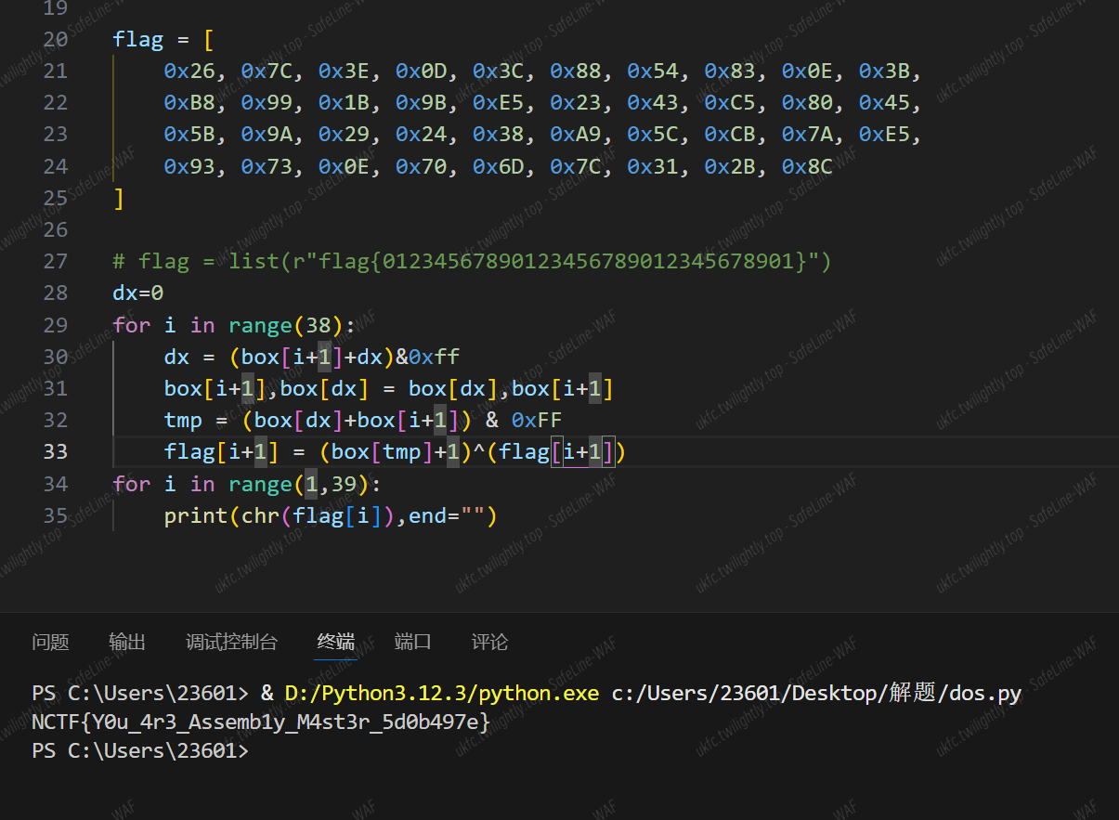Open the 问题 panel tab
The height and width of the screenshot is (820, 1119).
click(x=50, y=642)
